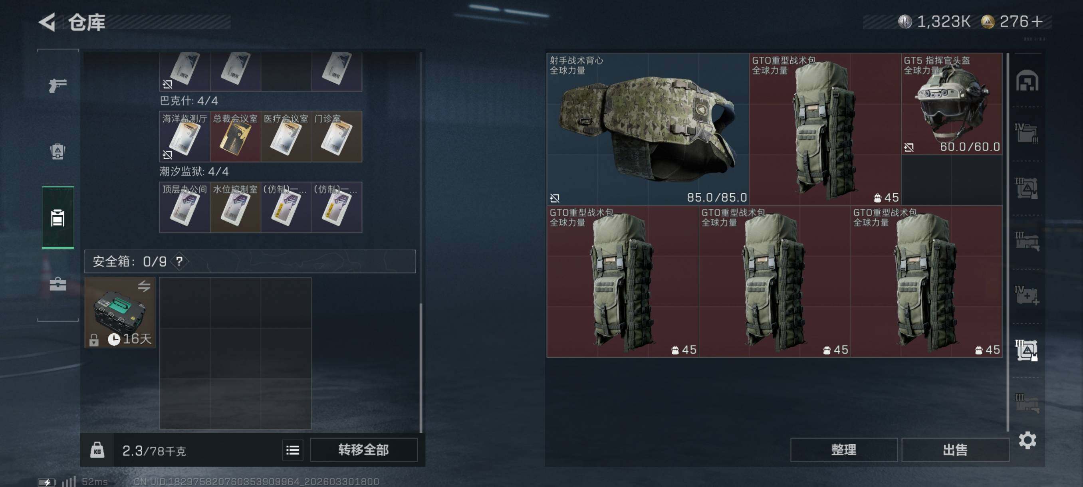Viewport: 1083px width, 487px height.
Task: Click the 转移全部 button
Action: [x=364, y=449]
